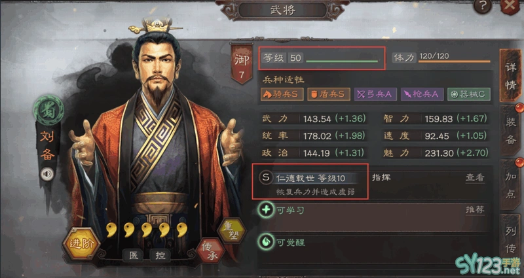Click 推荐 recommended skills link
This screenshot has height=278, width=524.
(x=475, y=210)
